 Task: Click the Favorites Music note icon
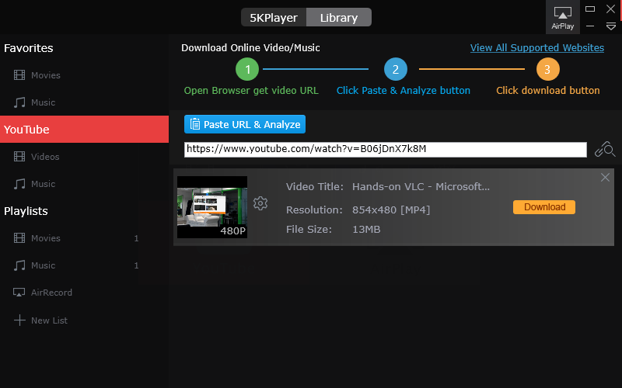point(19,102)
